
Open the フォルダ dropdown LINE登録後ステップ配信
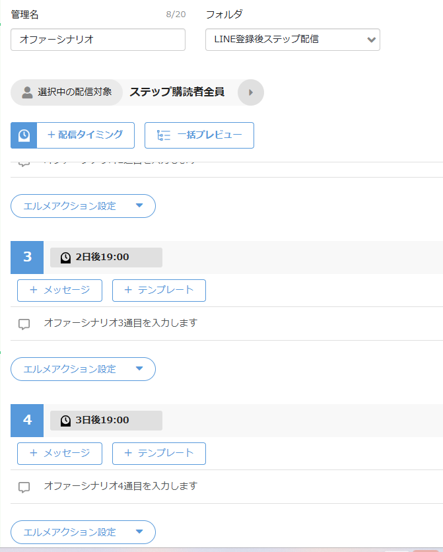[292, 40]
